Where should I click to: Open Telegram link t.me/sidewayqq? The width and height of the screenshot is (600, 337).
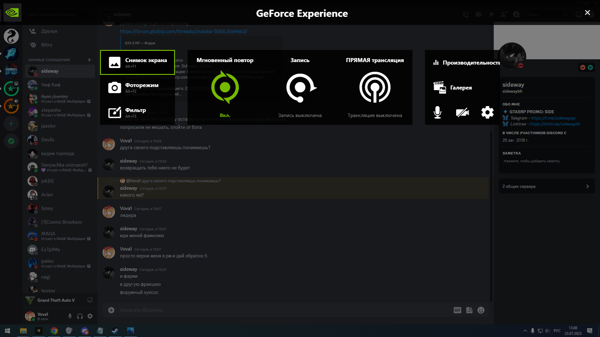click(553, 118)
